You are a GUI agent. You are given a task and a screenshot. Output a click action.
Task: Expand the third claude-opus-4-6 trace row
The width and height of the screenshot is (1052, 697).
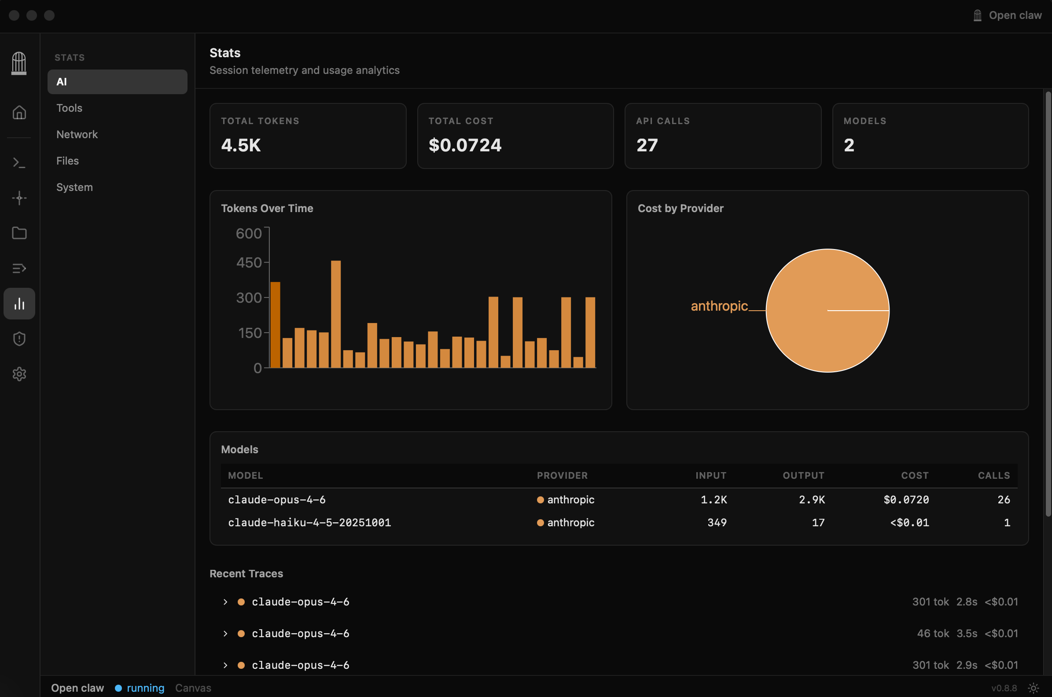pyautogui.click(x=225, y=665)
